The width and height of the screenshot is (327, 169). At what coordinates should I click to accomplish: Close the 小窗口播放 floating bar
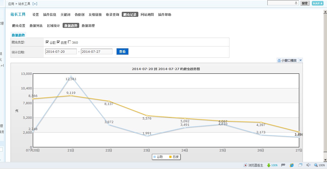click(300, 60)
